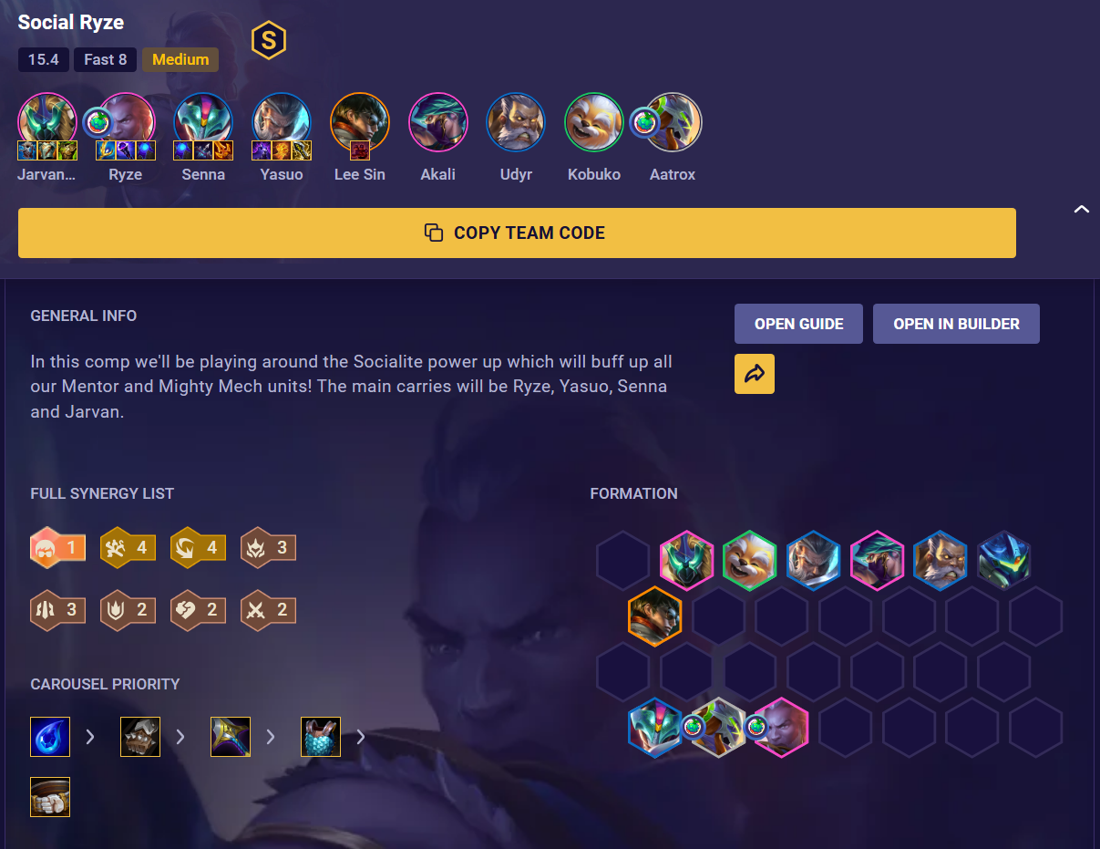1100x849 pixels.
Task: Click the Chain Vest carousel item icon
Action: [321, 736]
